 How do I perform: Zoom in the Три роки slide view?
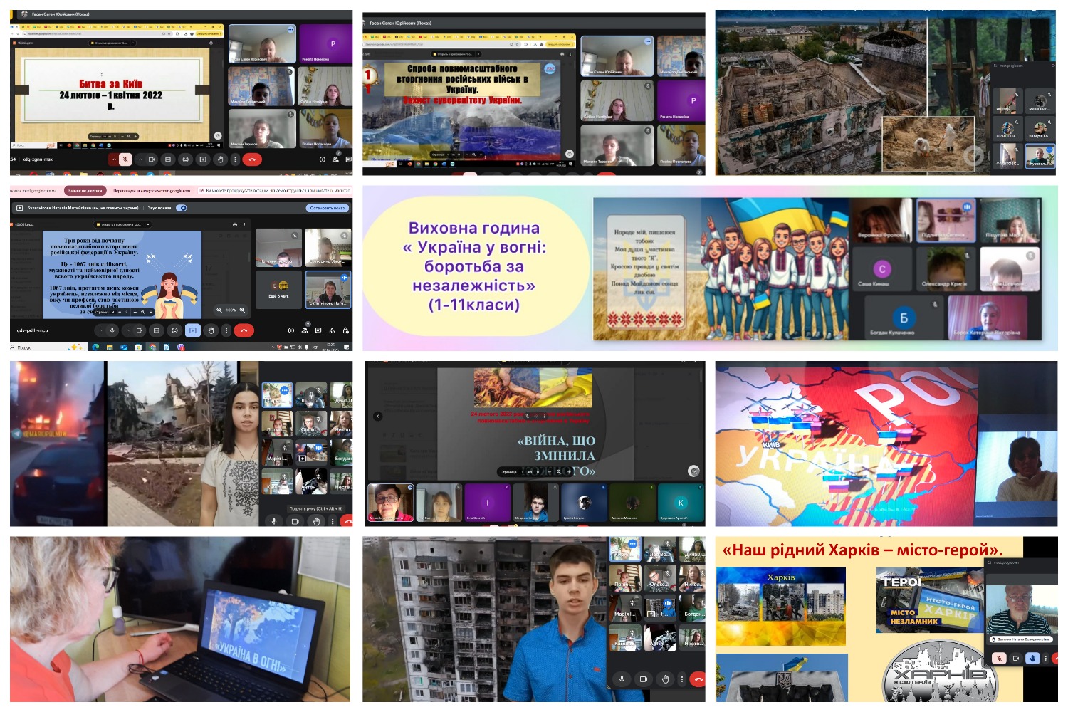coord(242,310)
